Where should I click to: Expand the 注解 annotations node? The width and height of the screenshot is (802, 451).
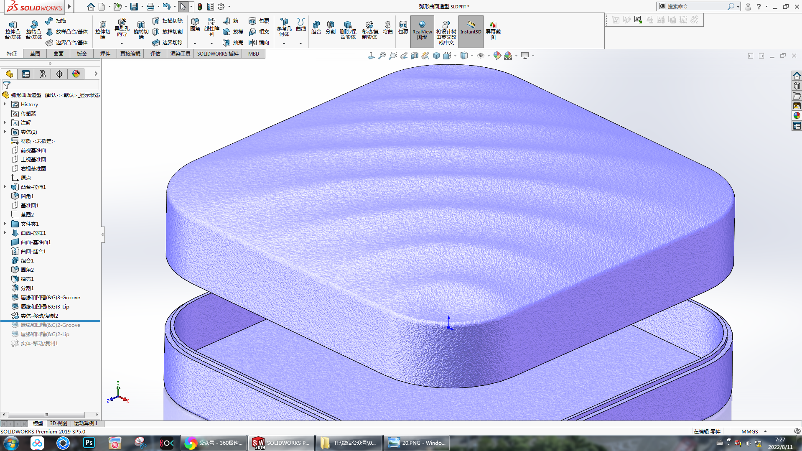tap(5, 122)
